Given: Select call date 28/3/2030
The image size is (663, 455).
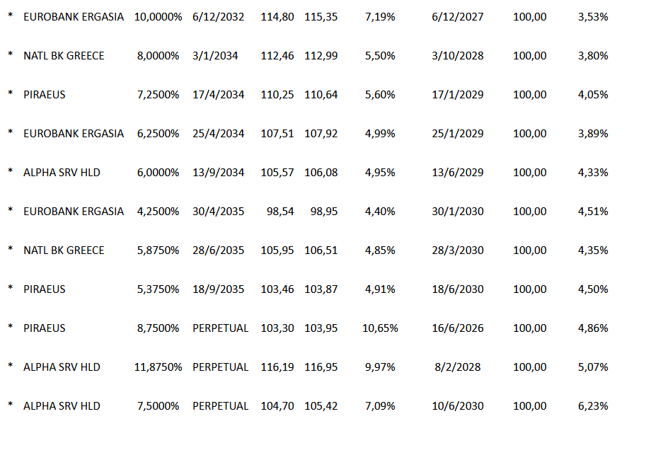Looking at the screenshot, I should tap(457, 250).
